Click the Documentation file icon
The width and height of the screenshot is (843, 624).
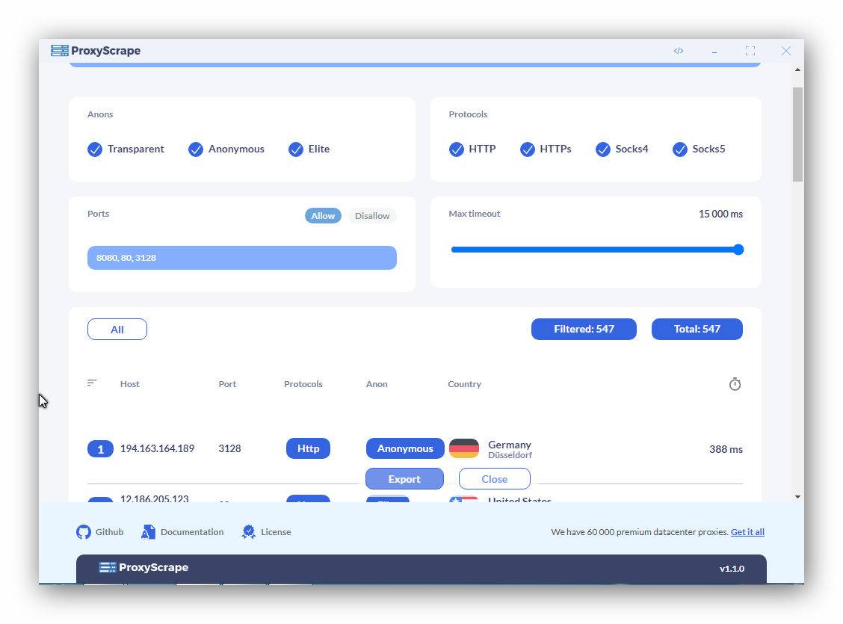point(148,532)
